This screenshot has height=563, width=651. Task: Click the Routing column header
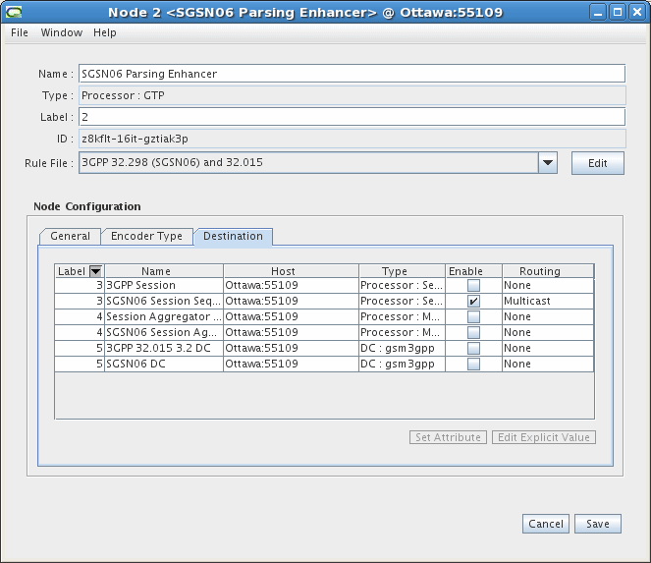(x=548, y=271)
